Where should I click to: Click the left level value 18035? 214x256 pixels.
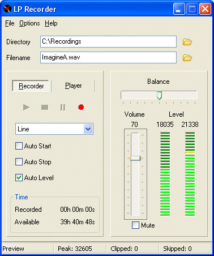[x=165, y=125]
